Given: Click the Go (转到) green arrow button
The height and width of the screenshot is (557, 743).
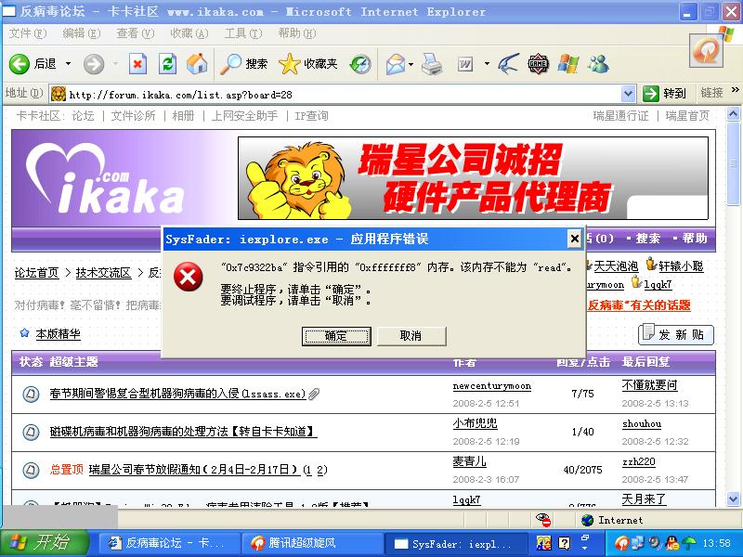Looking at the screenshot, I should (x=664, y=94).
